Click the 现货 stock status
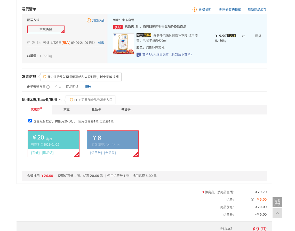This screenshot has height=231, width=295. [x=258, y=36]
